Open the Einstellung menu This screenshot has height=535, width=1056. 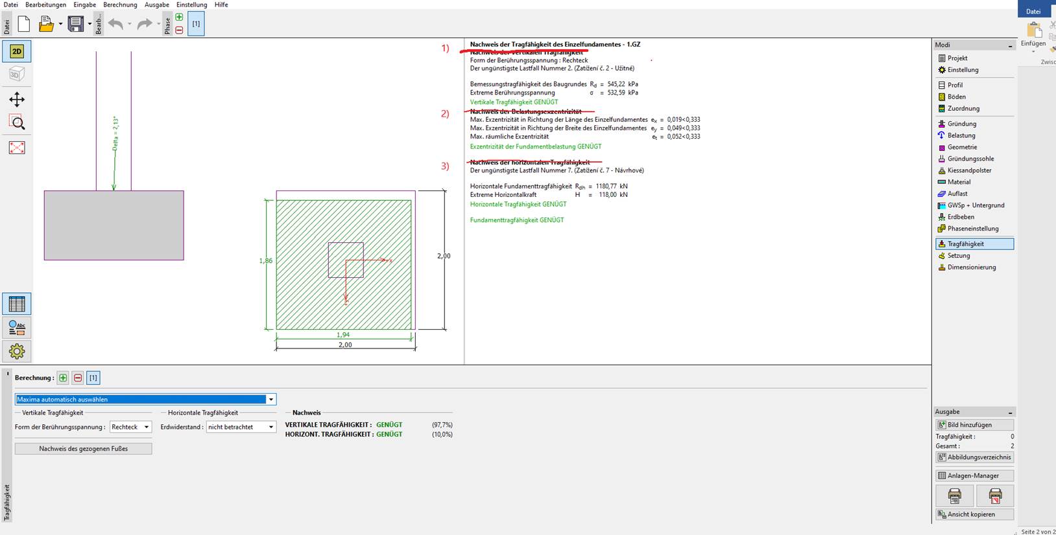(191, 5)
